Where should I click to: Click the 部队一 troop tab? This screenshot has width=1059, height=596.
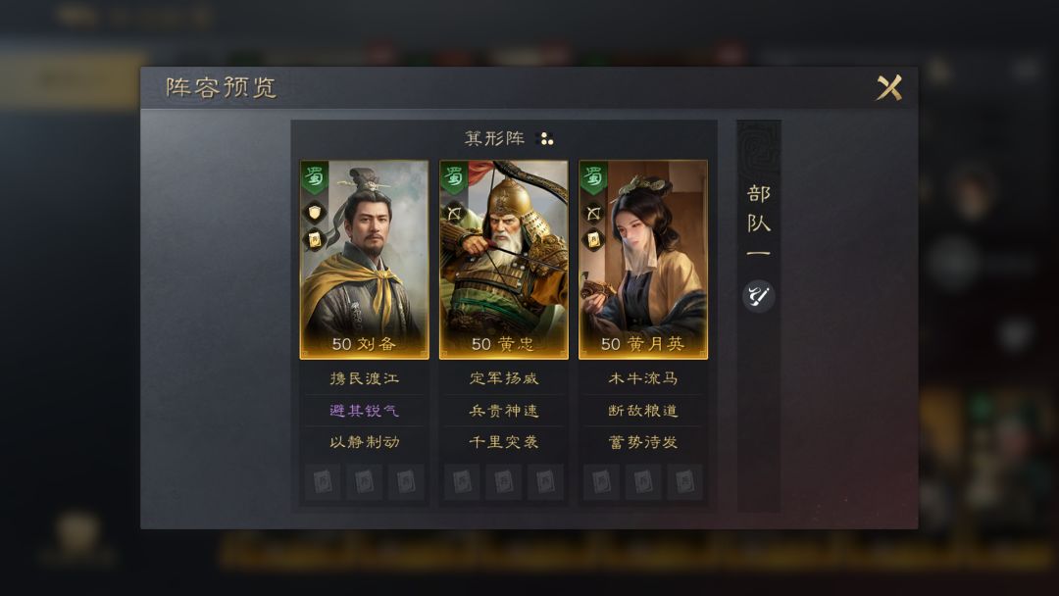(x=758, y=222)
